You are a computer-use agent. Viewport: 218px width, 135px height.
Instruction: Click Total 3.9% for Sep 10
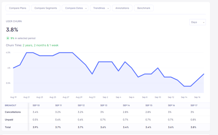[x=35, y=127]
